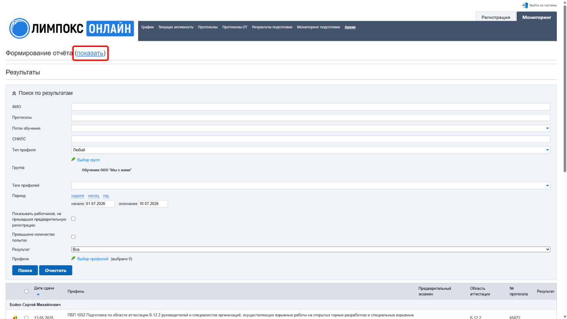Open Протоколы ОТ menu item
This screenshot has width=567, height=319.
[x=235, y=27]
